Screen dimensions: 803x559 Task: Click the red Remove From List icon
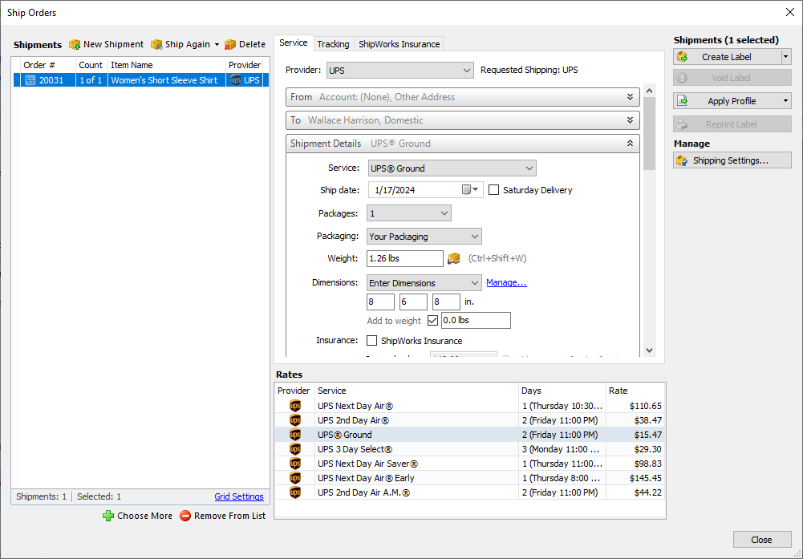(x=185, y=516)
